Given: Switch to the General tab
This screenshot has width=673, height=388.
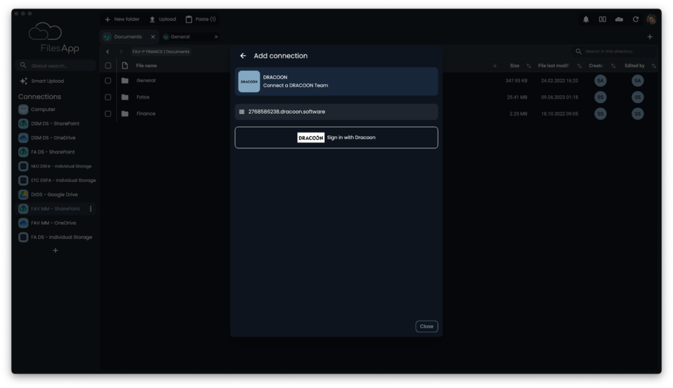Looking at the screenshot, I should pyautogui.click(x=180, y=37).
